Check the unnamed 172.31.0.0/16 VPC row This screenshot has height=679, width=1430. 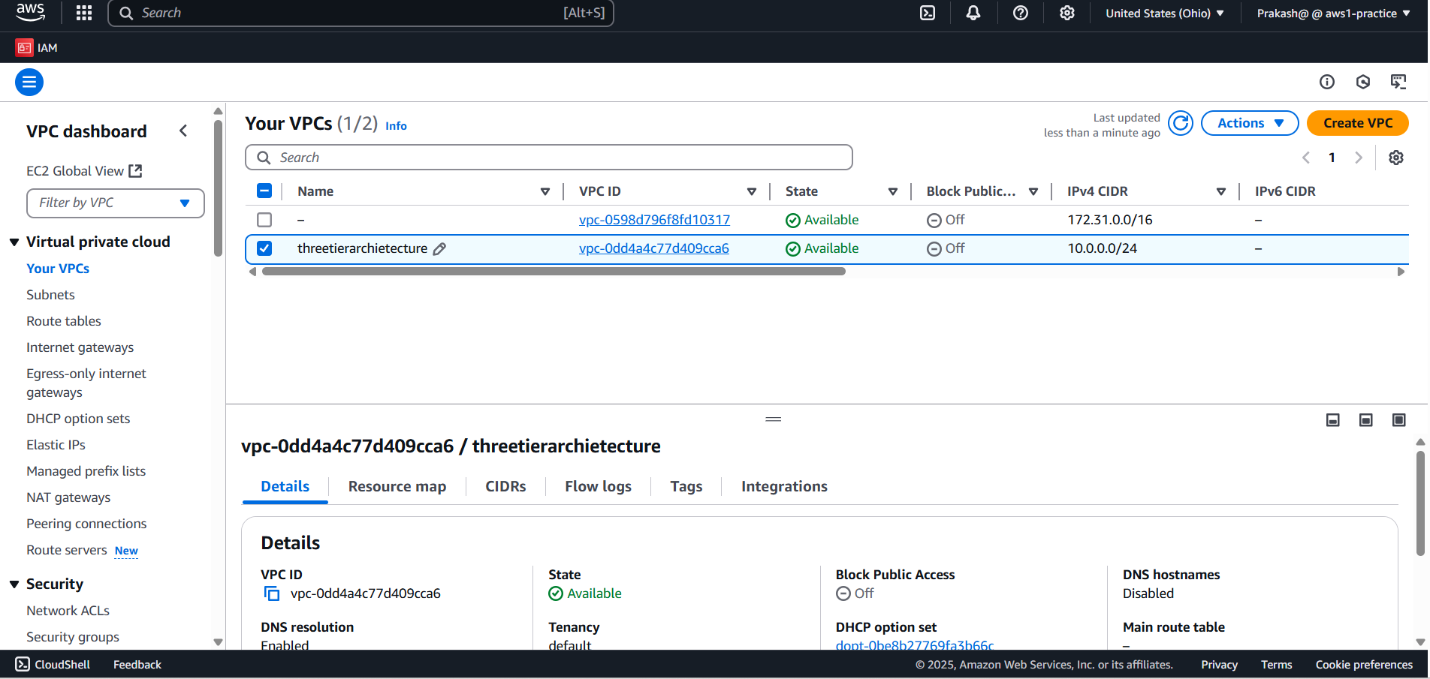264,220
